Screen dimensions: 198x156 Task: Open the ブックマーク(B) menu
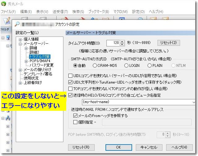[x=99, y=12]
